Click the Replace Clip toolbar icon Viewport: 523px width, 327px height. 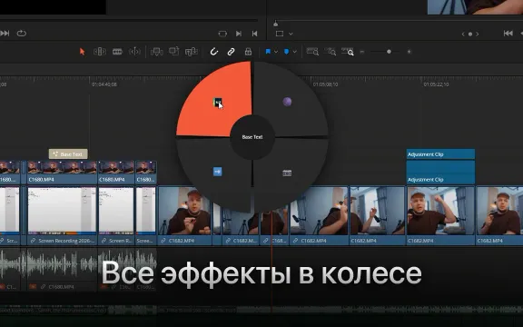click(192, 52)
